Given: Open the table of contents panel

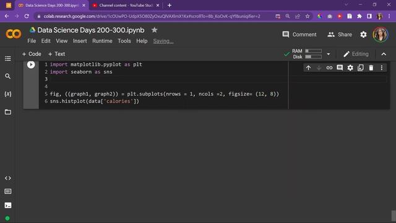Looking at the screenshot, I should 8,59.
